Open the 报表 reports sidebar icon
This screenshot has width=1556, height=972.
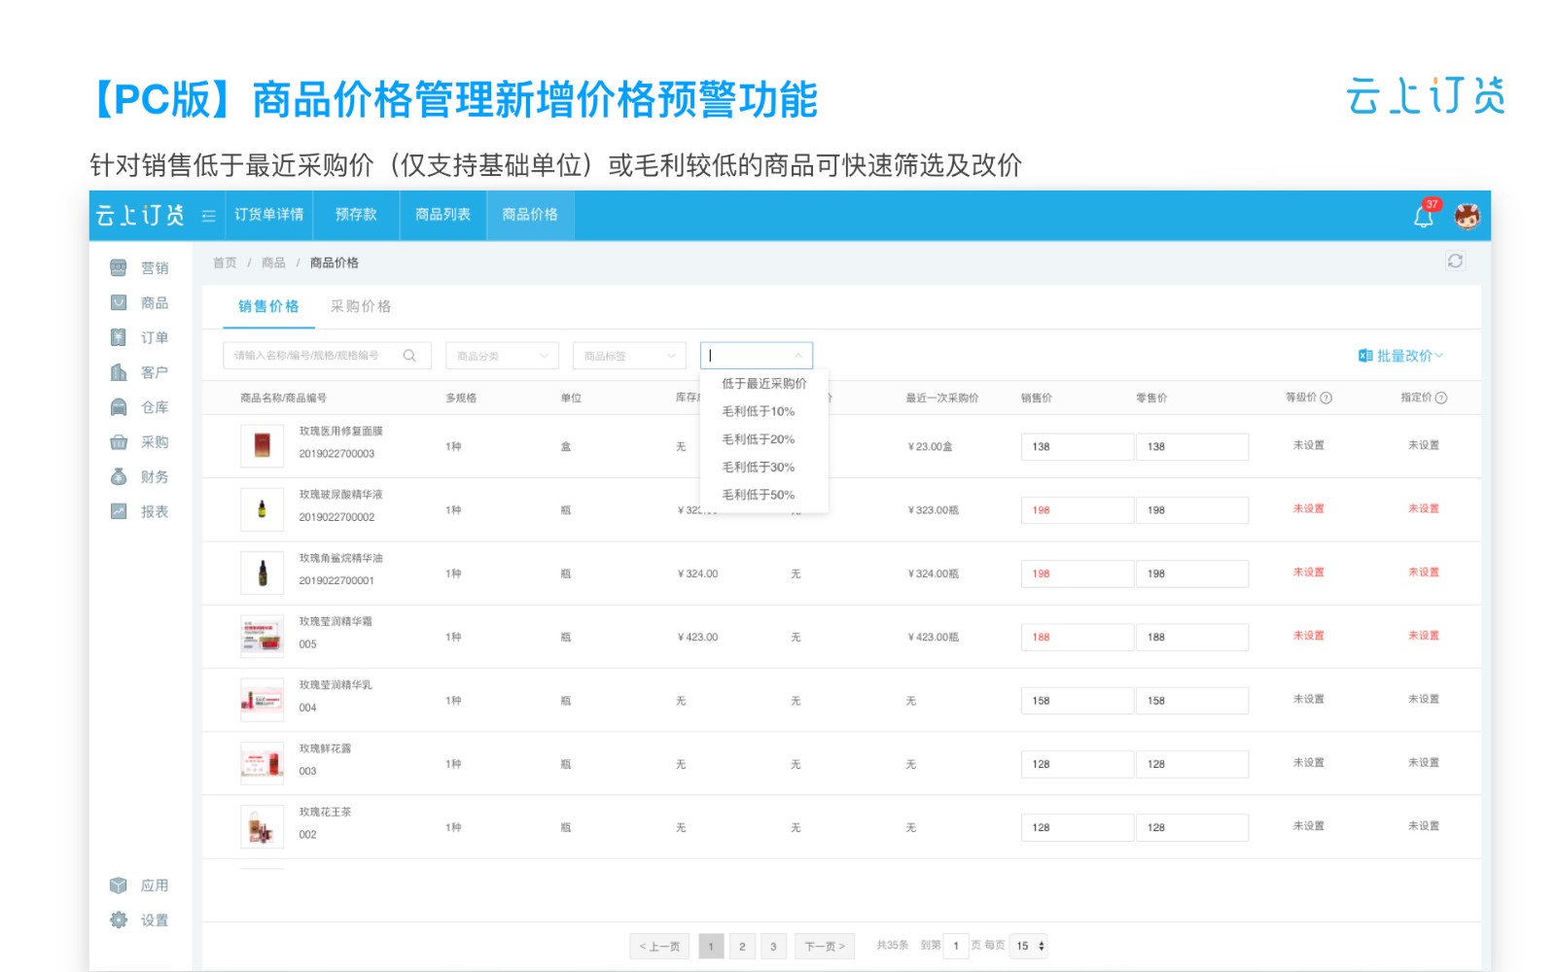119,511
